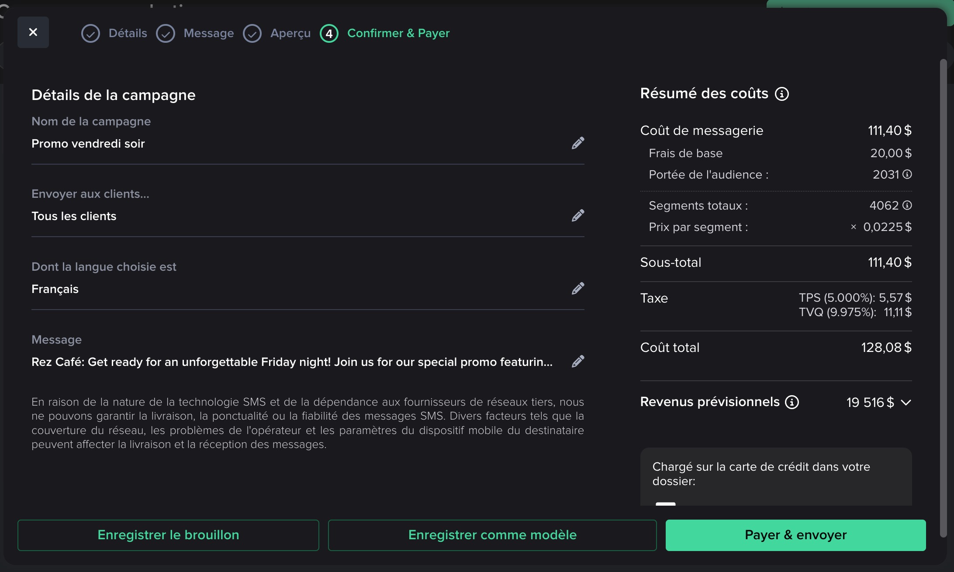Click the vertical scrollbar on right edge

click(x=943, y=297)
